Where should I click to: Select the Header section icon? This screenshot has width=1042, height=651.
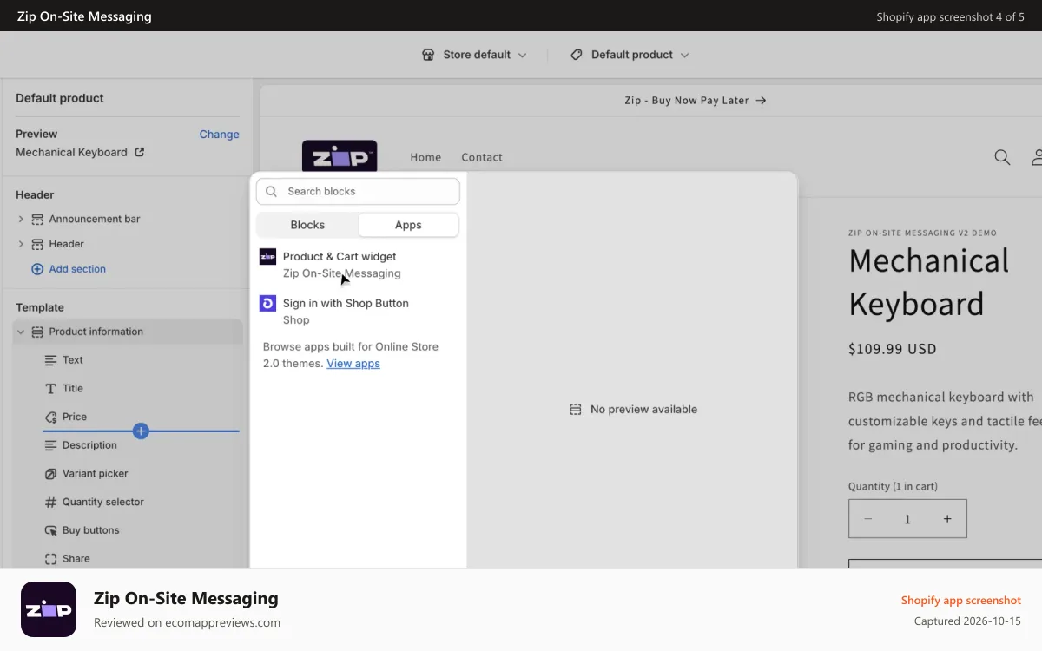click(x=37, y=244)
